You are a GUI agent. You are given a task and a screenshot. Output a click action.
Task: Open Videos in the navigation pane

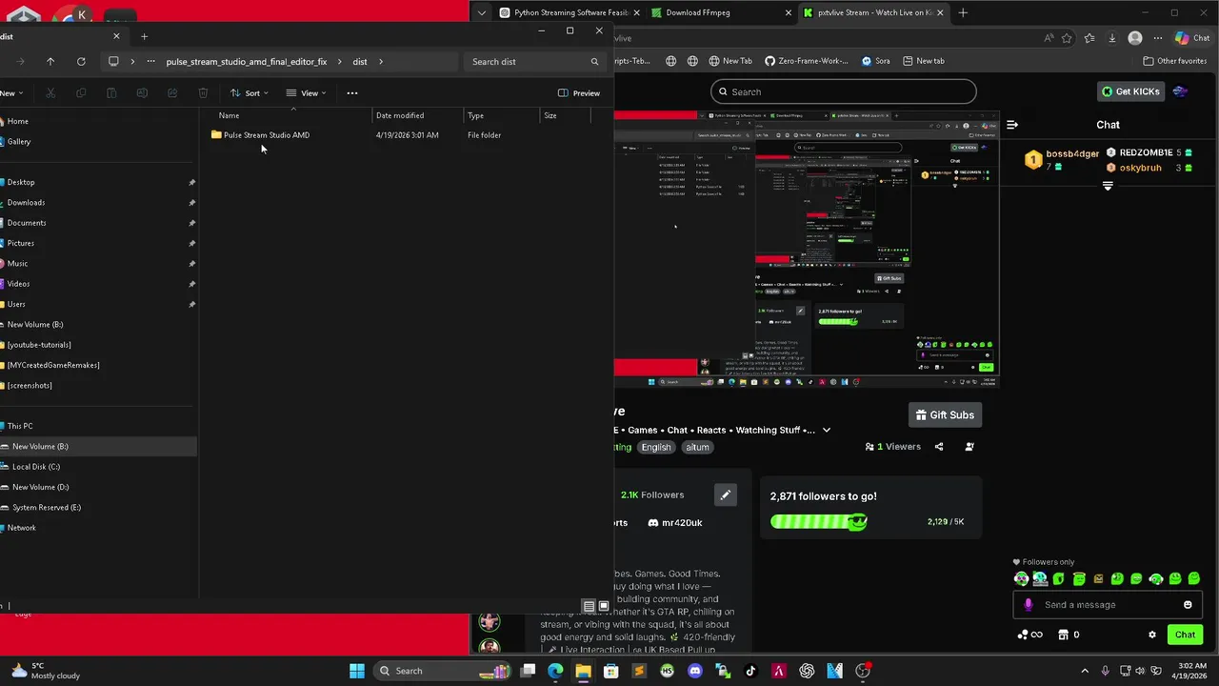tap(18, 284)
